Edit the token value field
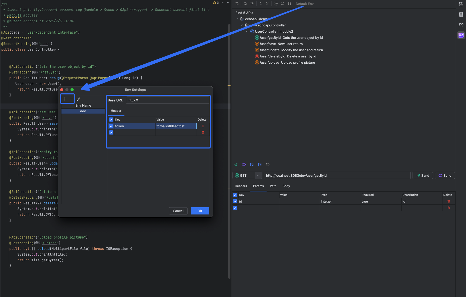This screenshot has height=297, width=466. click(176, 126)
